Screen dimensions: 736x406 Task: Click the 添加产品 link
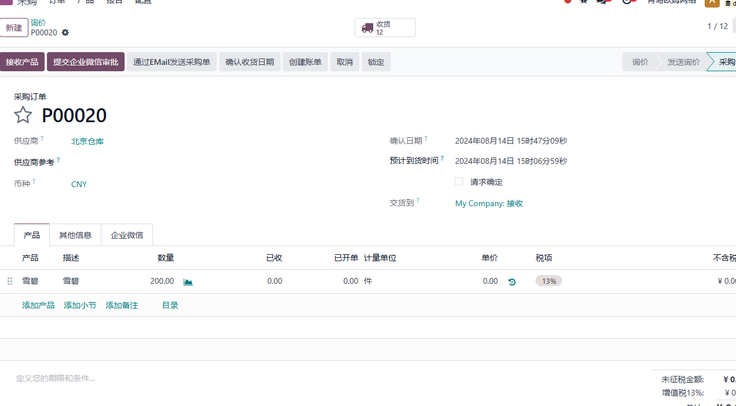[38, 305]
